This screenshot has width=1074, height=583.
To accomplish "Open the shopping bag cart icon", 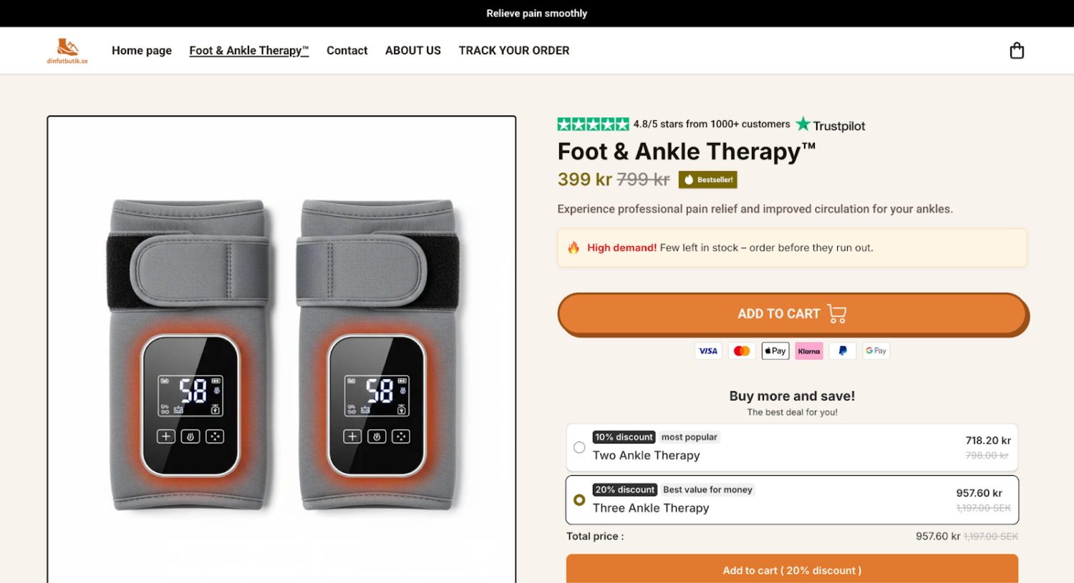I will pyautogui.click(x=1017, y=51).
